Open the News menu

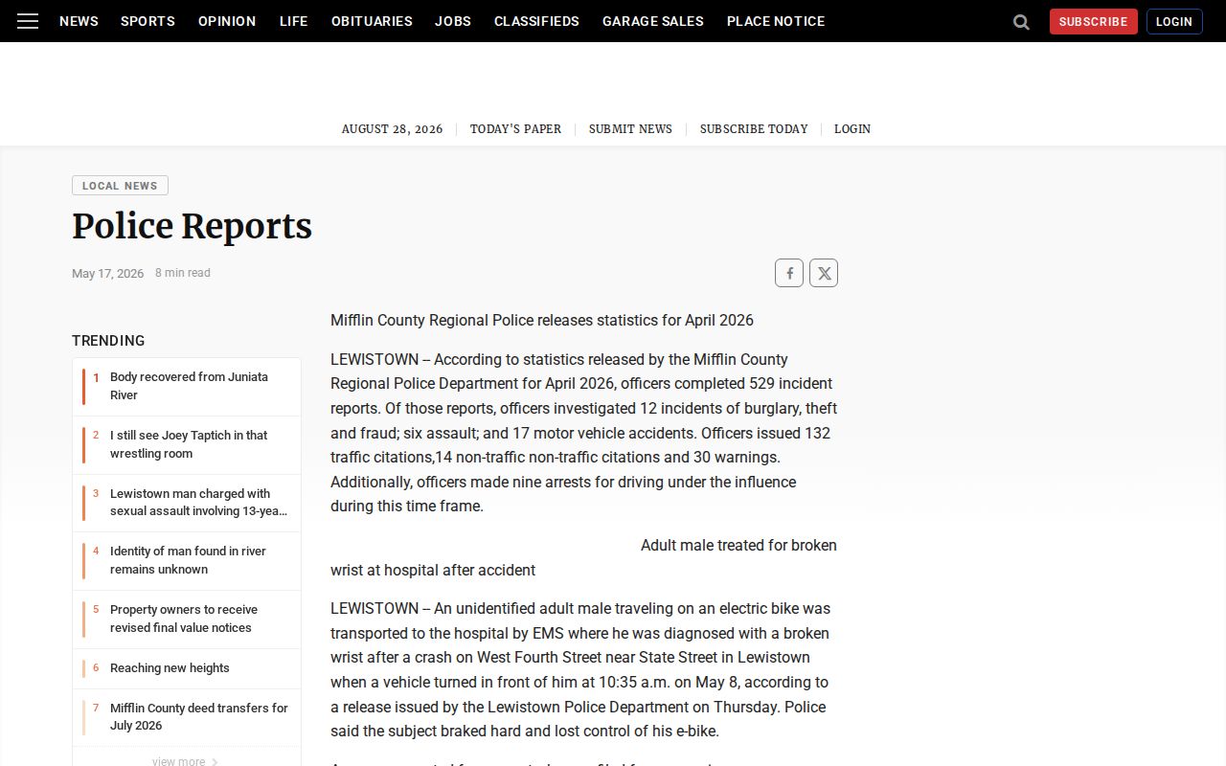79,21
